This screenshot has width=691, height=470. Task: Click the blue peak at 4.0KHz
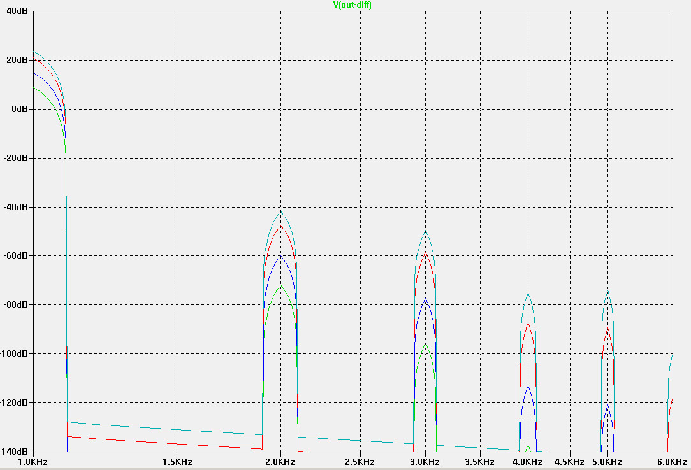pos(528,385)
